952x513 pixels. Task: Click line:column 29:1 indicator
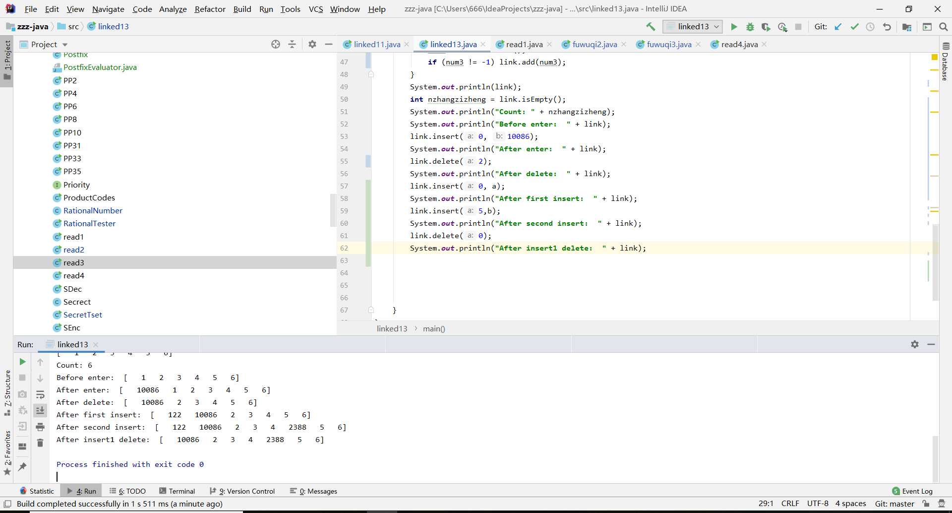point(766,504)
